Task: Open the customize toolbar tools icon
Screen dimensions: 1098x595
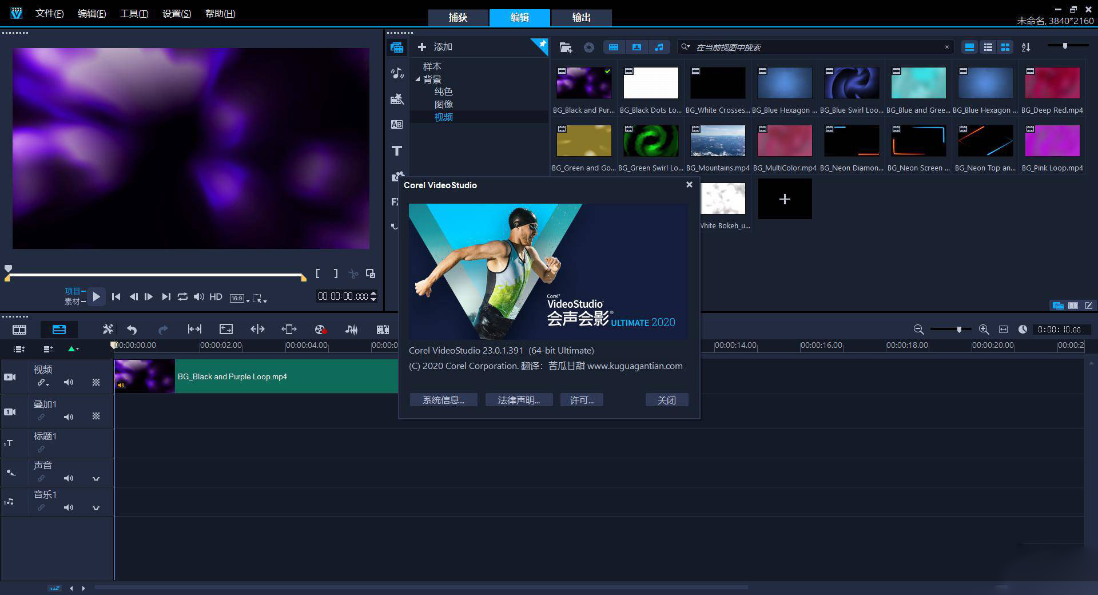Action: pos(108,329)
